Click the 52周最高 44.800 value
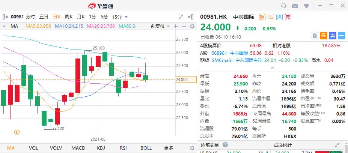The image size is (348, 153). [x=289, y=114]
